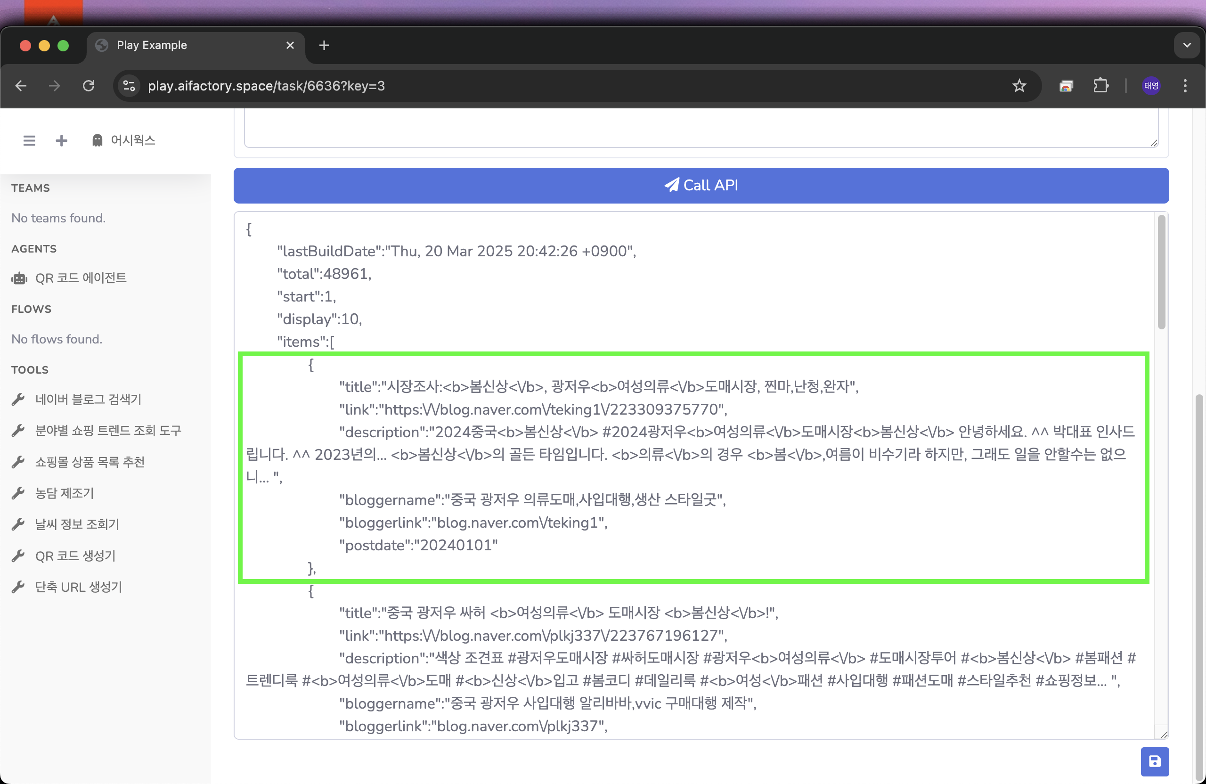Click the TEAMS section heading

31,188
